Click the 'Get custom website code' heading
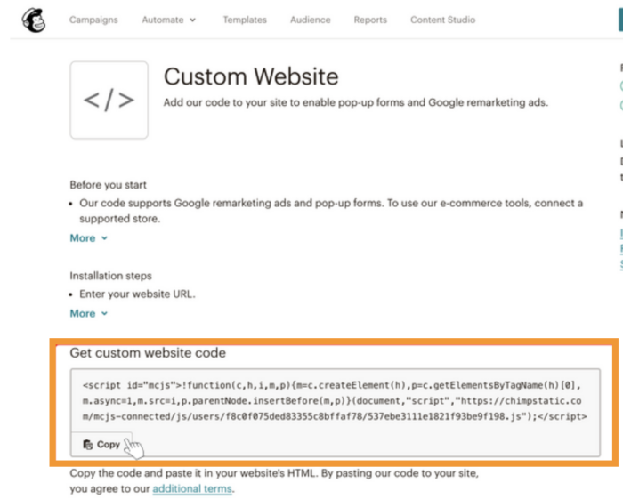Image resolution: width=623 pixels, height=499 pixels. [x=148, y=353]
